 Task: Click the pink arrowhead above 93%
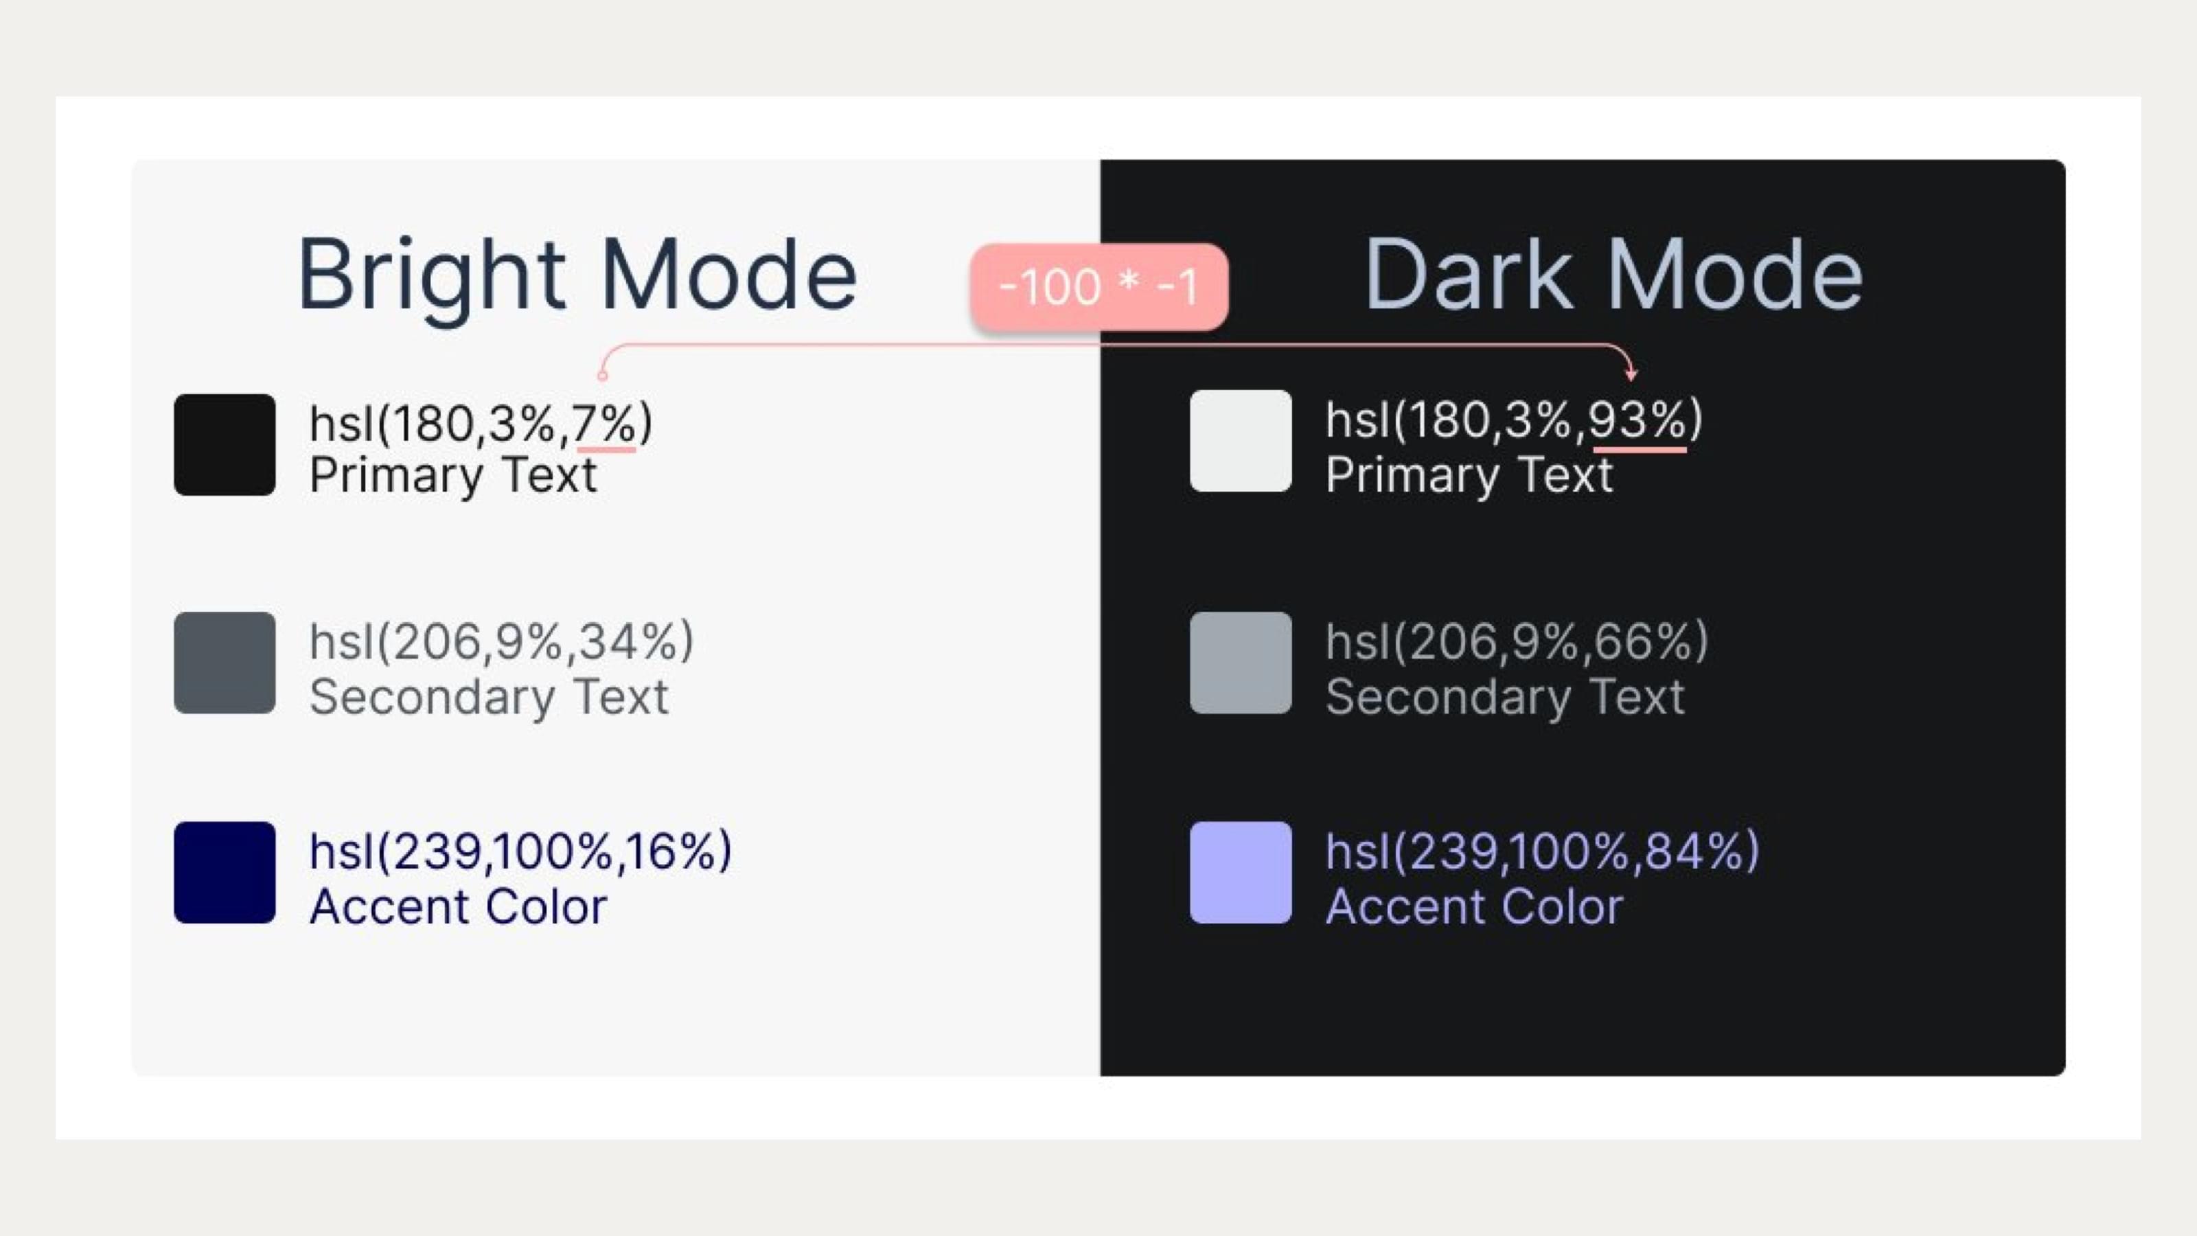(1631, 374)
